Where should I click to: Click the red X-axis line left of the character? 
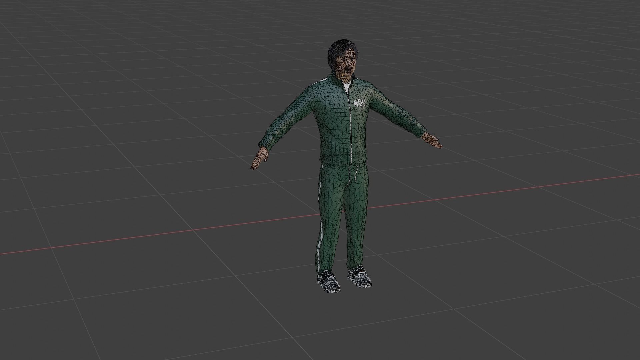tap(133, 237)
